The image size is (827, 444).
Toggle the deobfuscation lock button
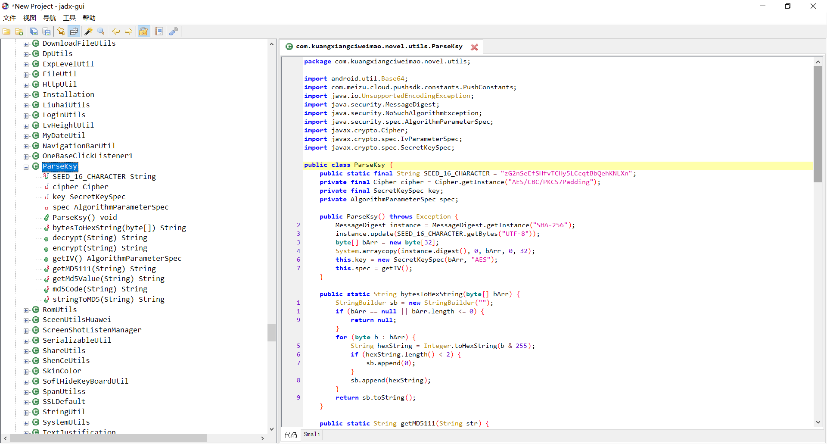click(143, 31)
